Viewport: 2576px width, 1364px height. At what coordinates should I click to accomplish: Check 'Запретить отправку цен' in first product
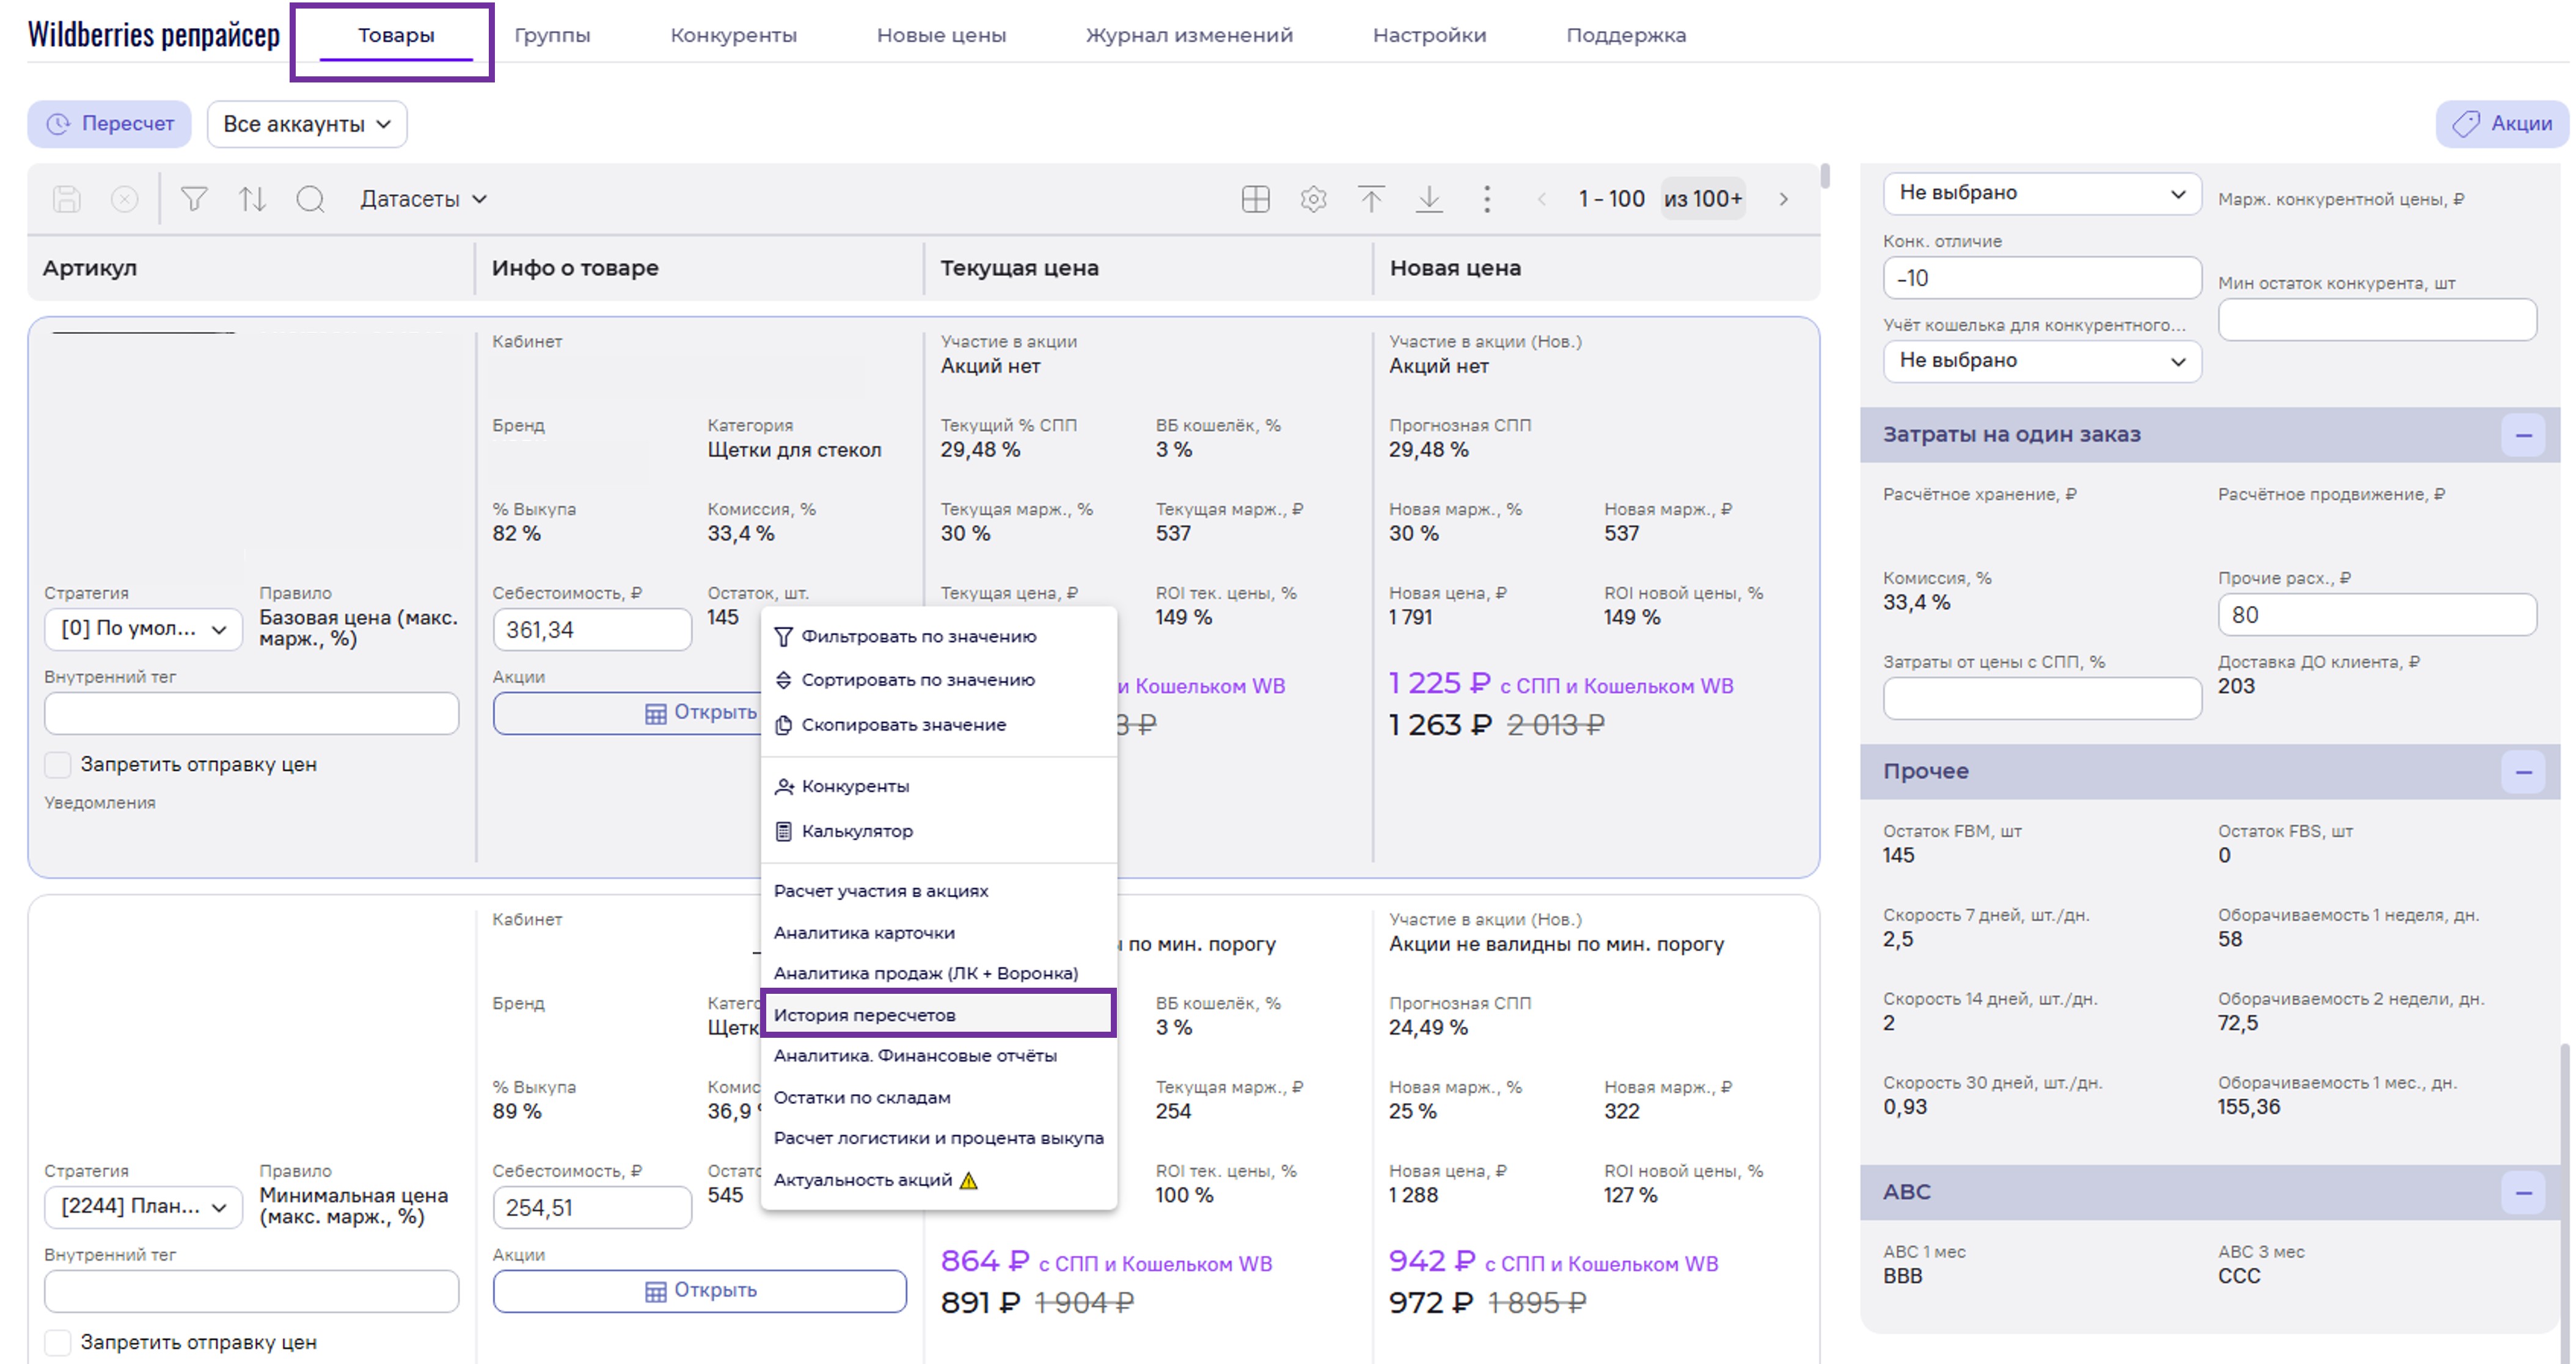[x=58, y=765]
